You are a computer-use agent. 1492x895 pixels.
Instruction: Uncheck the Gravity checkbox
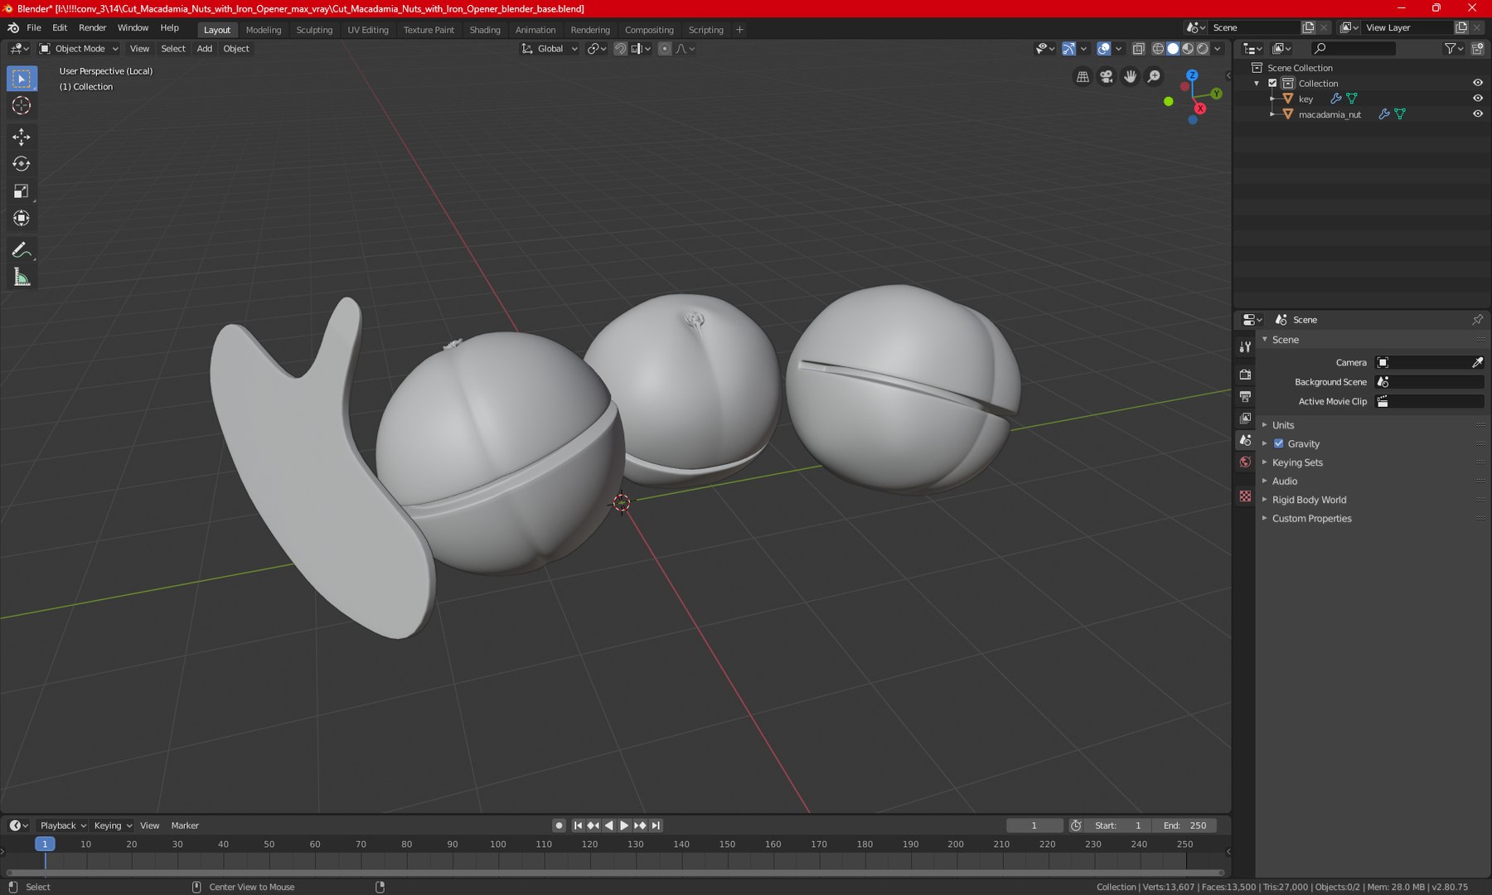click(x=1279, y=443)
